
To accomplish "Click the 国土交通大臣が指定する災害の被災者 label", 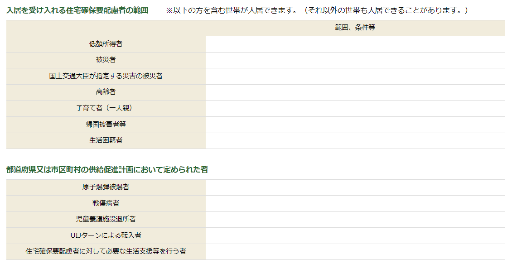I will (x=106, y=76).
